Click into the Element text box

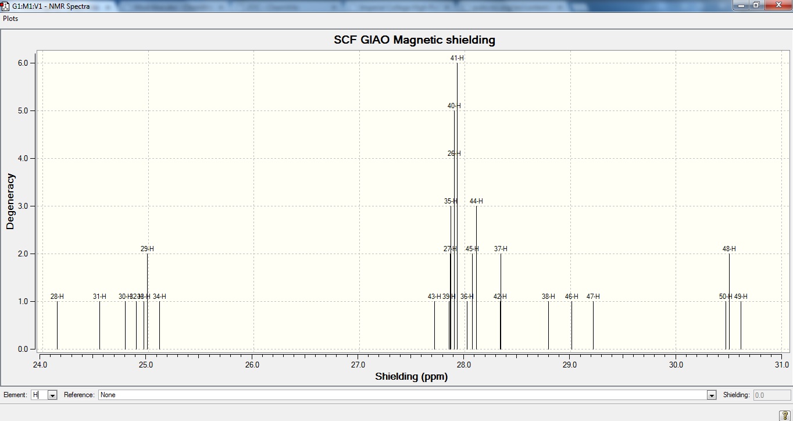point(40,395)
